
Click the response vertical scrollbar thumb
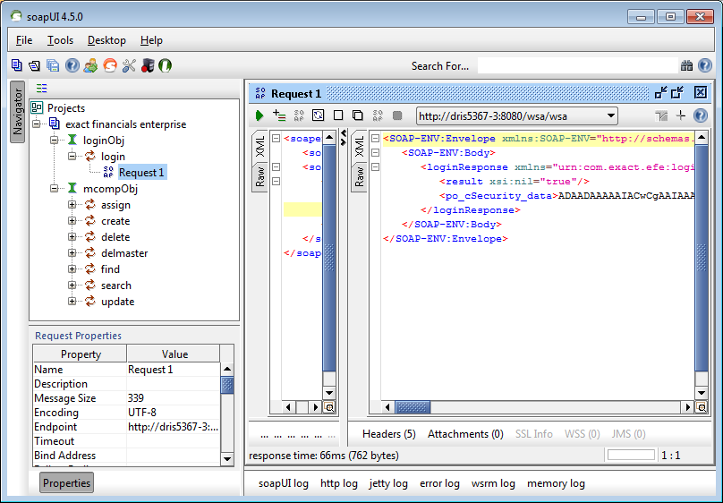coord(702,257)
